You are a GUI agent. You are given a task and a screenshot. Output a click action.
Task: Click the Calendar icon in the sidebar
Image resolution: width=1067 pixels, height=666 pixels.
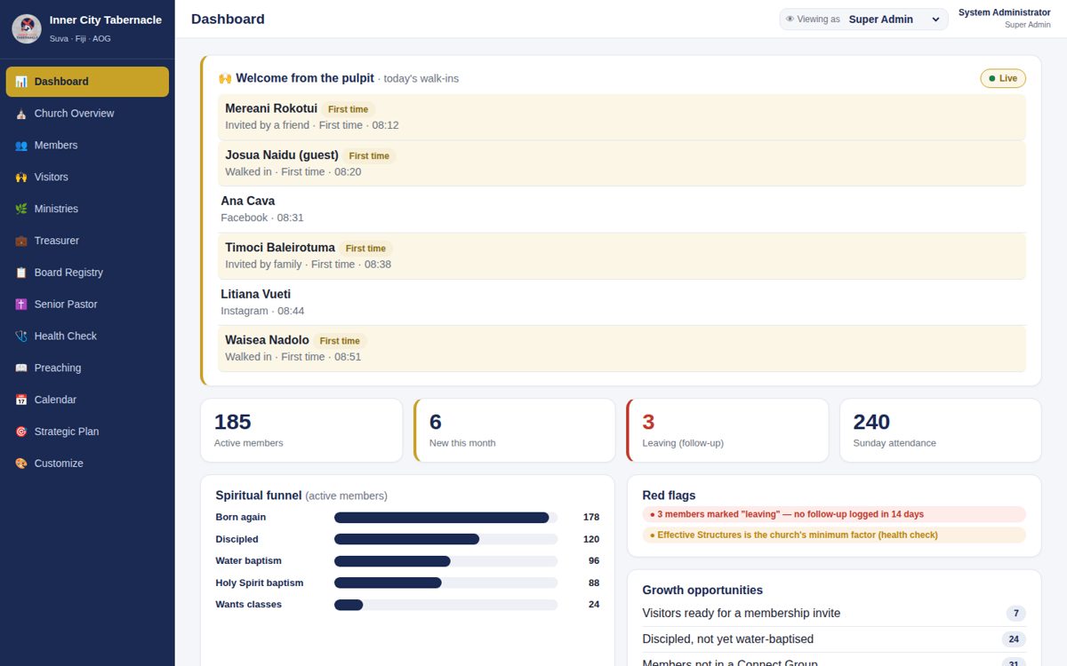pos(21,400)
